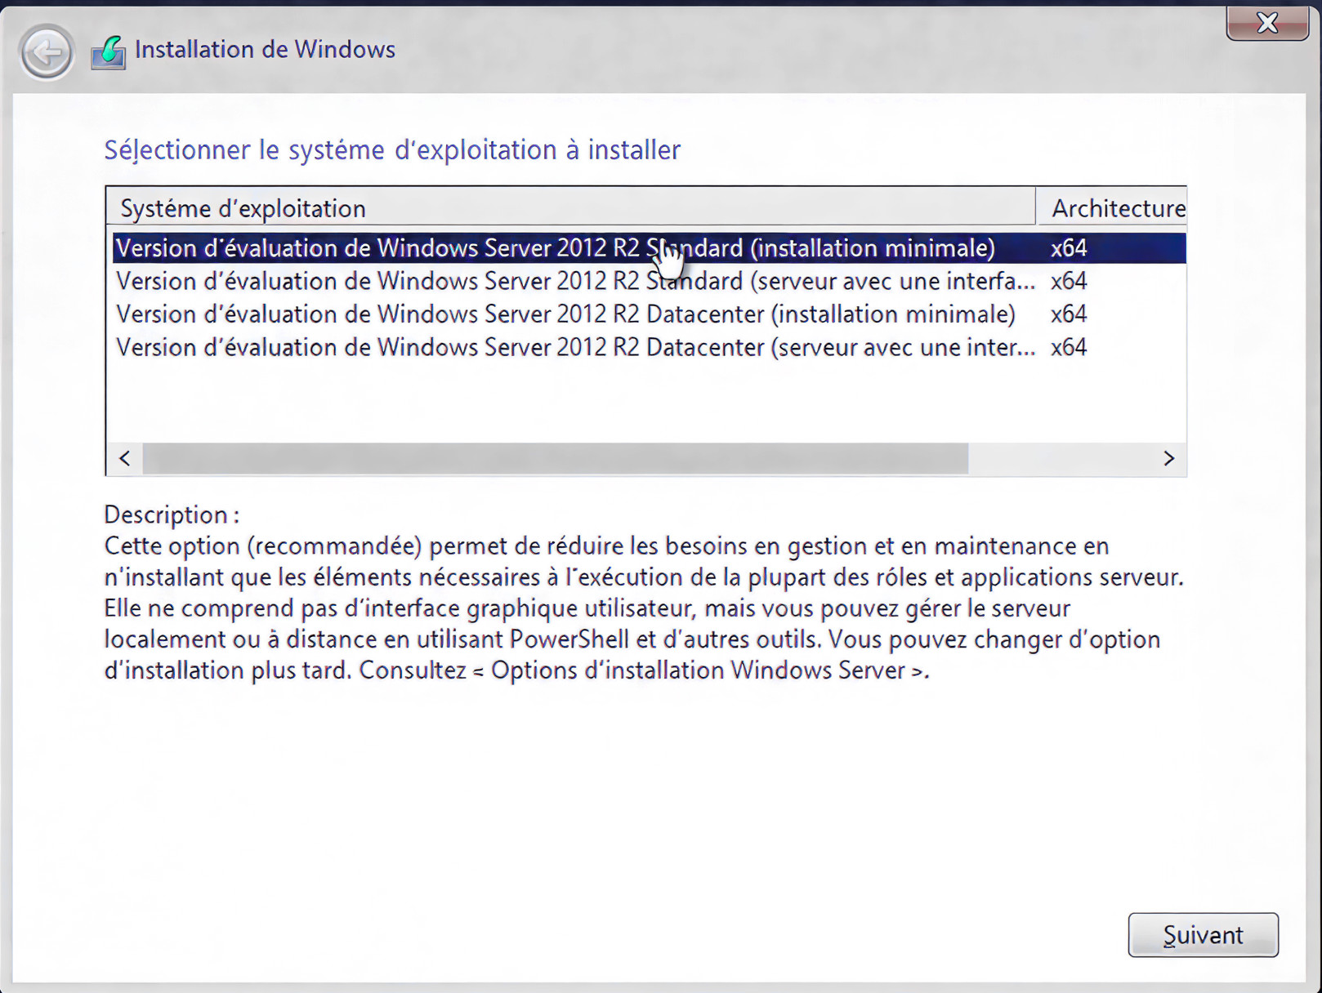Click the Windows setup icon in title bar
This screenshot has width=1322, height=993.
coord(109,52)
